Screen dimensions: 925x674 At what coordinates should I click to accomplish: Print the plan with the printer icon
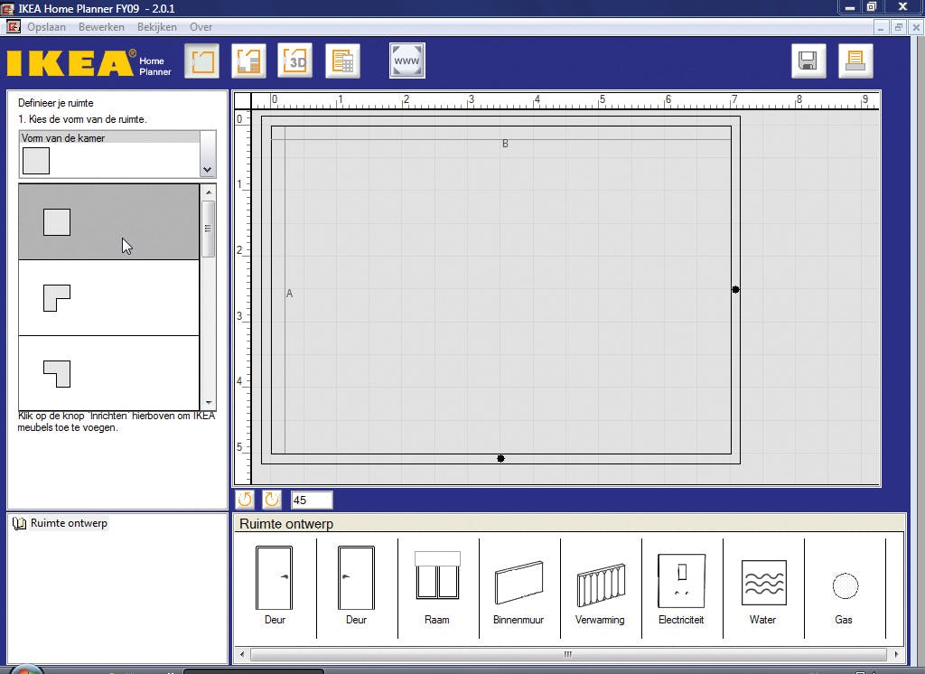pyautogui.click(x=855, y=61)
